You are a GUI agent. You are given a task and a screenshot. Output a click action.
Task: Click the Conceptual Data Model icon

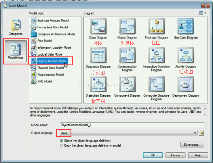click(33, 27)
